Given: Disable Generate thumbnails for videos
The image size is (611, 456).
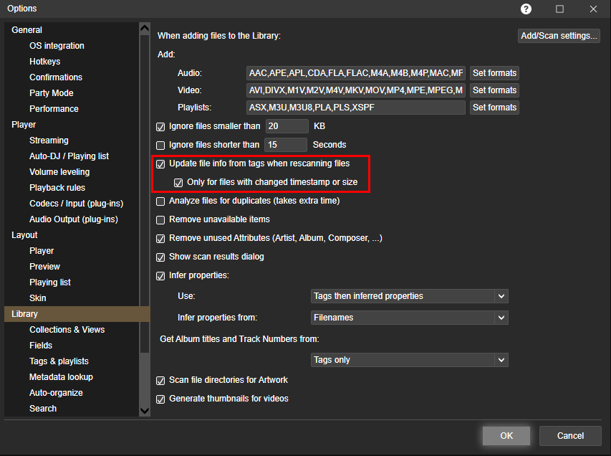Looking at the screenshot, I should tap(160, 399).
